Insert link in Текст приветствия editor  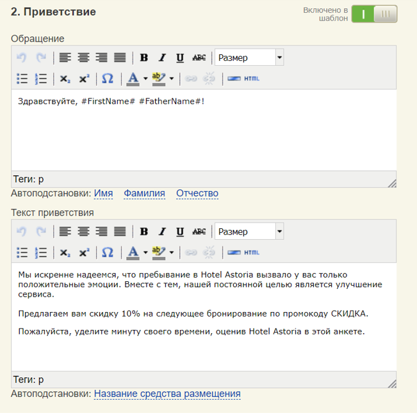pyautogui.click(x=191, y=253)
